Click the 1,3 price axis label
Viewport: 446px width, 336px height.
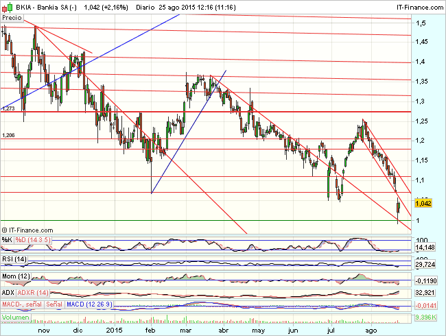(420, 101)
